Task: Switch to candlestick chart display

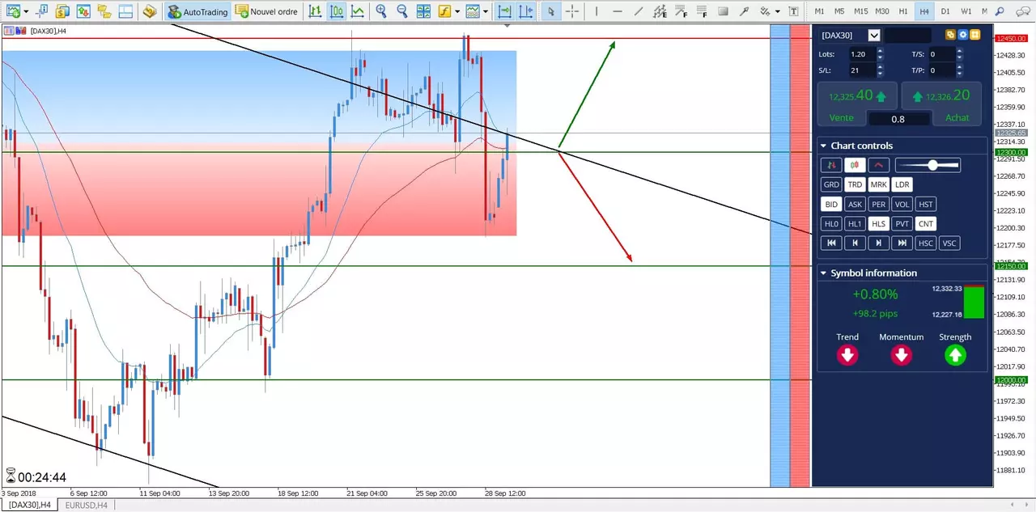Action: point(336,11)
